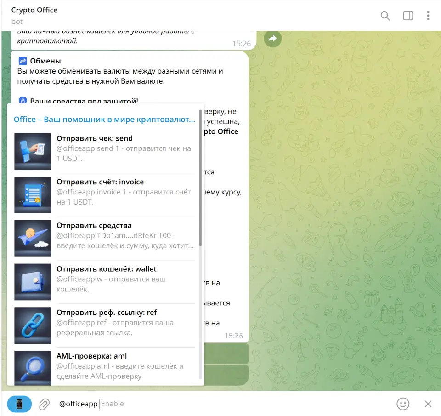This screenshot has height=416, width=441.
Task: Click blue exchange arrows icon by 'Обмены'
Action: [23, 61]
